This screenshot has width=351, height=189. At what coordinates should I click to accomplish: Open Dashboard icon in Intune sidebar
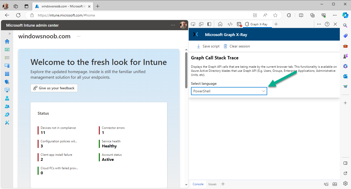click(7, 49)
